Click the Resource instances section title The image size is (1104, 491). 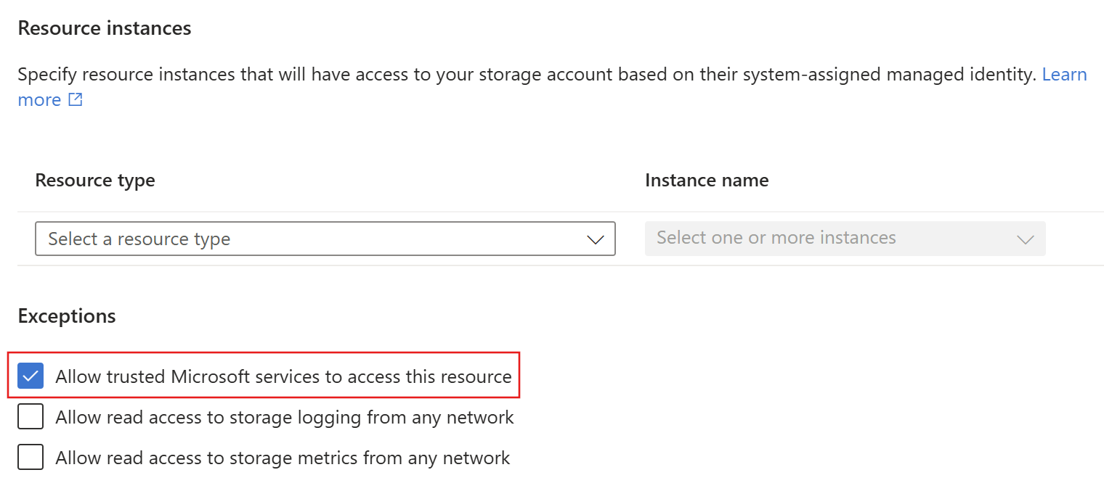105,28
